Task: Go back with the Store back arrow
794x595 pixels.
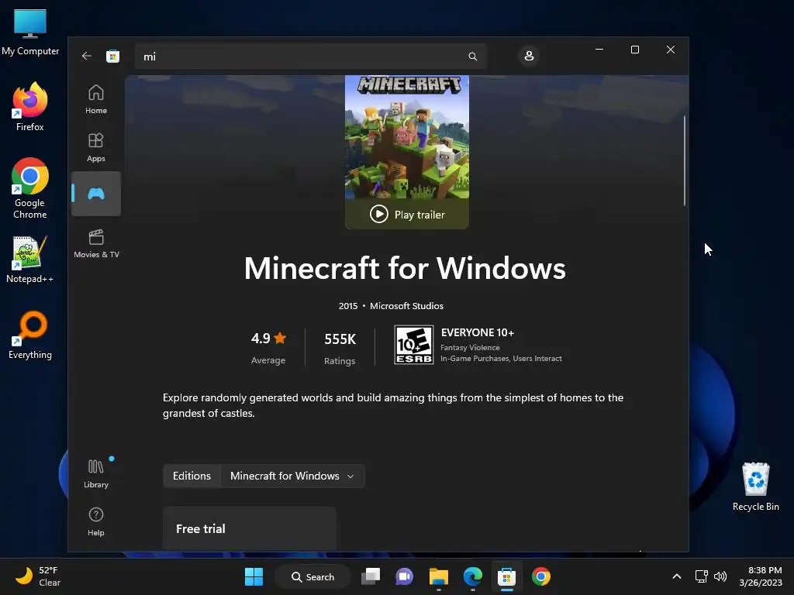Action: [87, 56]
